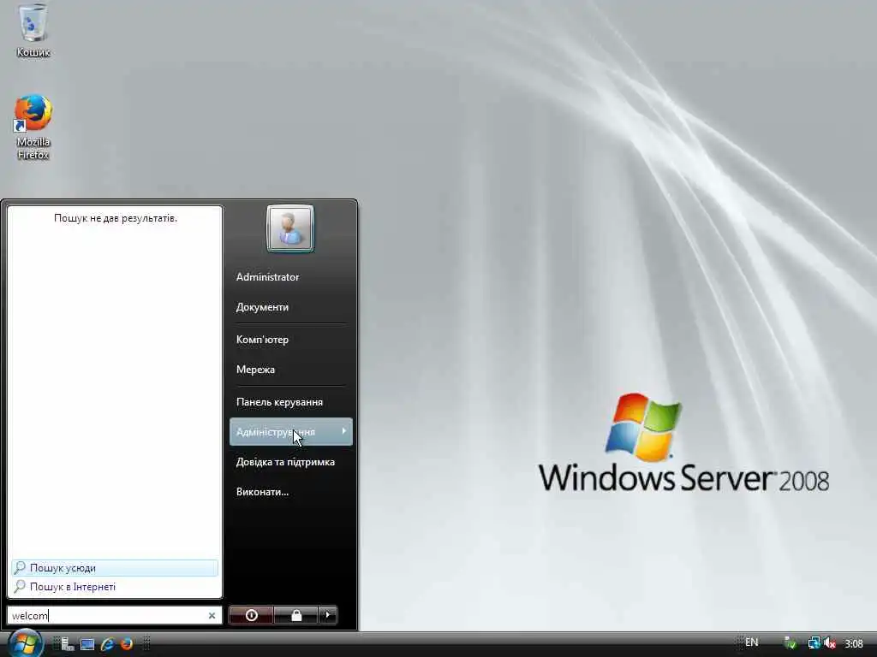This screenshot has height=657, width=877.
Task: Click the power button in the Start menu
Action: click(x=251, y=615)
